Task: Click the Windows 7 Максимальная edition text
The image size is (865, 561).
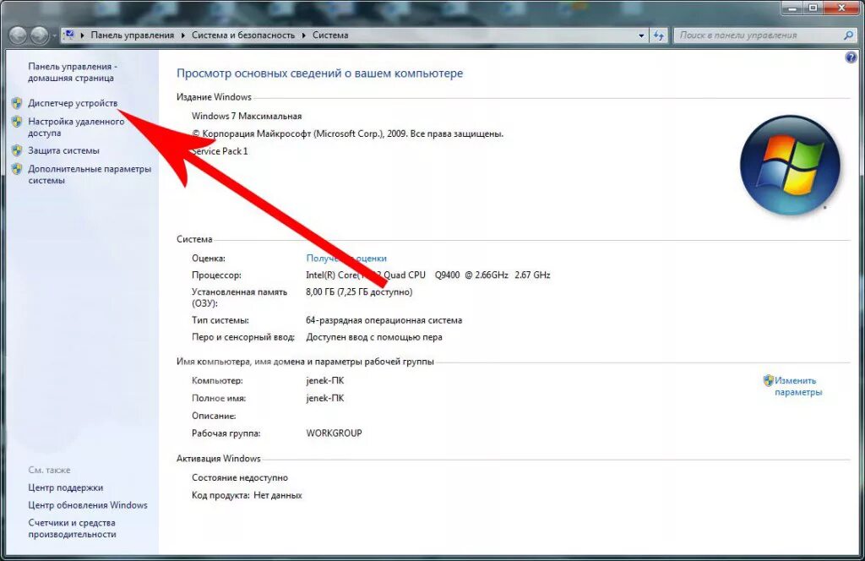Action: click(247, 117)
